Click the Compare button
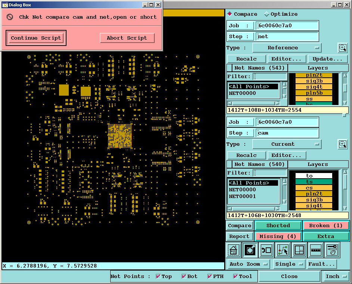This screenshot has width=352, height=284. pos(240,225)
